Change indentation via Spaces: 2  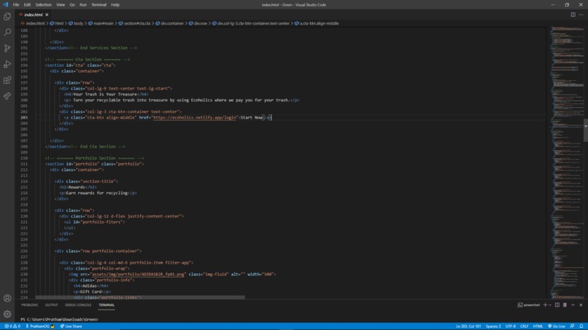[493, 326]
